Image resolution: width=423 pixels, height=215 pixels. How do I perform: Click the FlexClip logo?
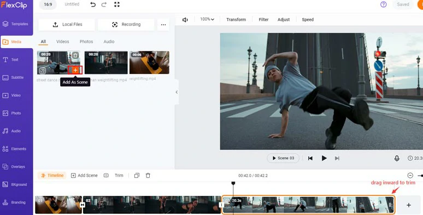pos(14,5)
